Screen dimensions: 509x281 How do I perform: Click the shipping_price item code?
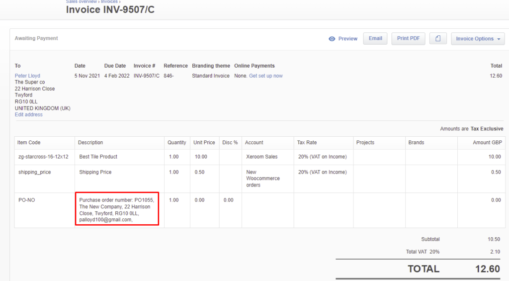[34, 172]
